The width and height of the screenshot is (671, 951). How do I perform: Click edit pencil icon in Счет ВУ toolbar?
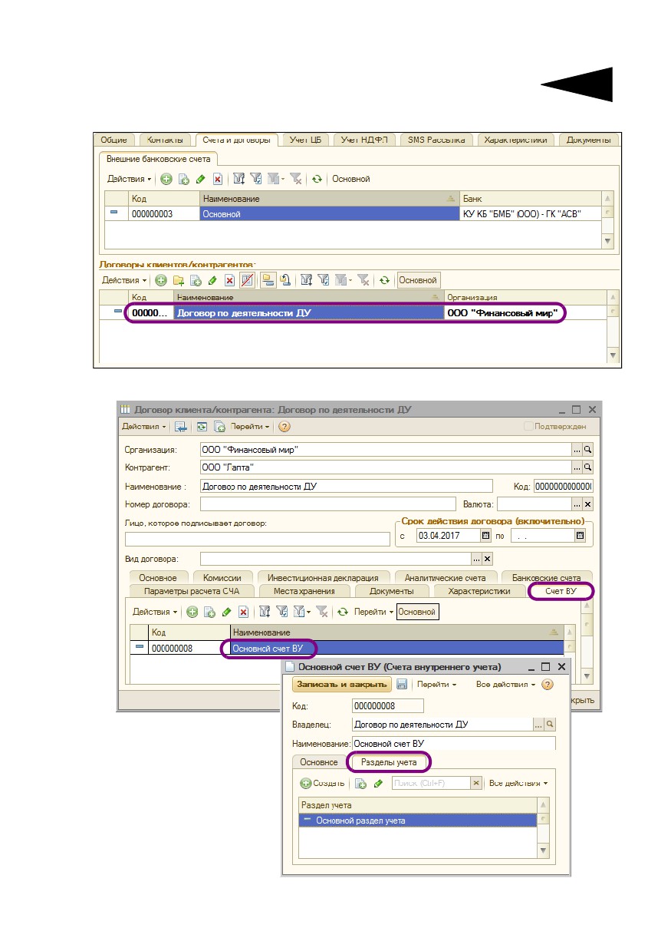coord(226,612)
